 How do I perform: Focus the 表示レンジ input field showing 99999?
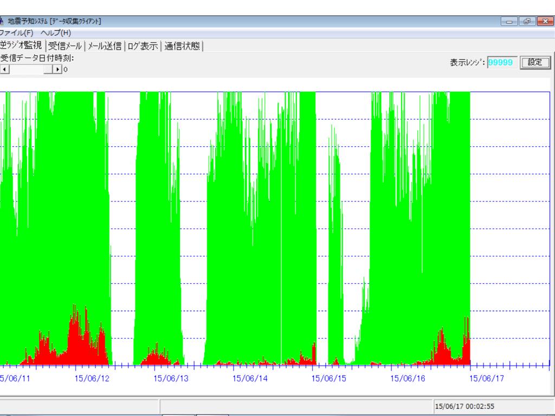[501, 63]
